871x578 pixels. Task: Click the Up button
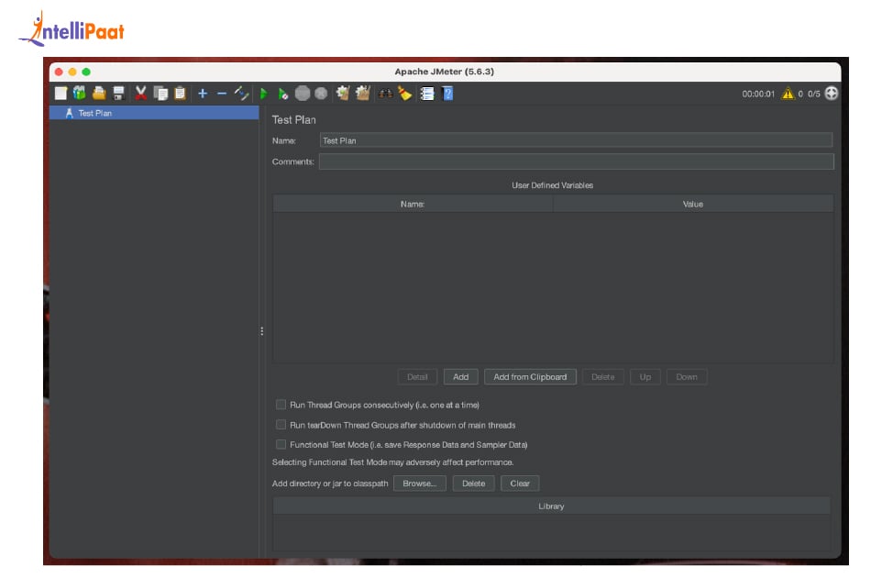pyautogui.click(x=645, y=377)
